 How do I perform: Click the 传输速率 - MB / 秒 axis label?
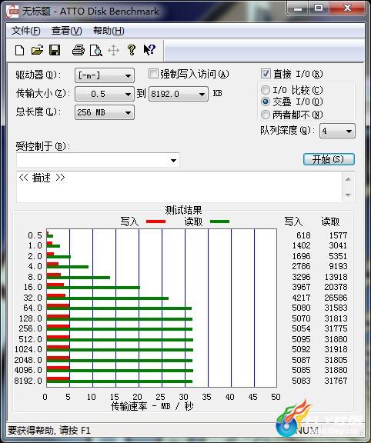click(x=152, y=406)
